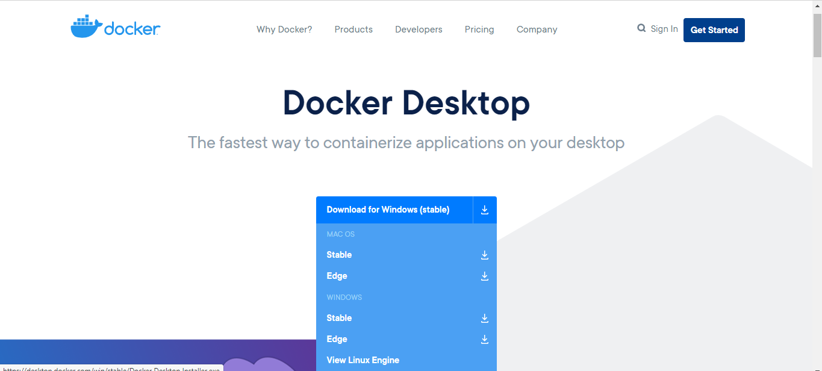Click the Windows Edge download icon
Screen dimensions: 822x371
pos(485,339)
